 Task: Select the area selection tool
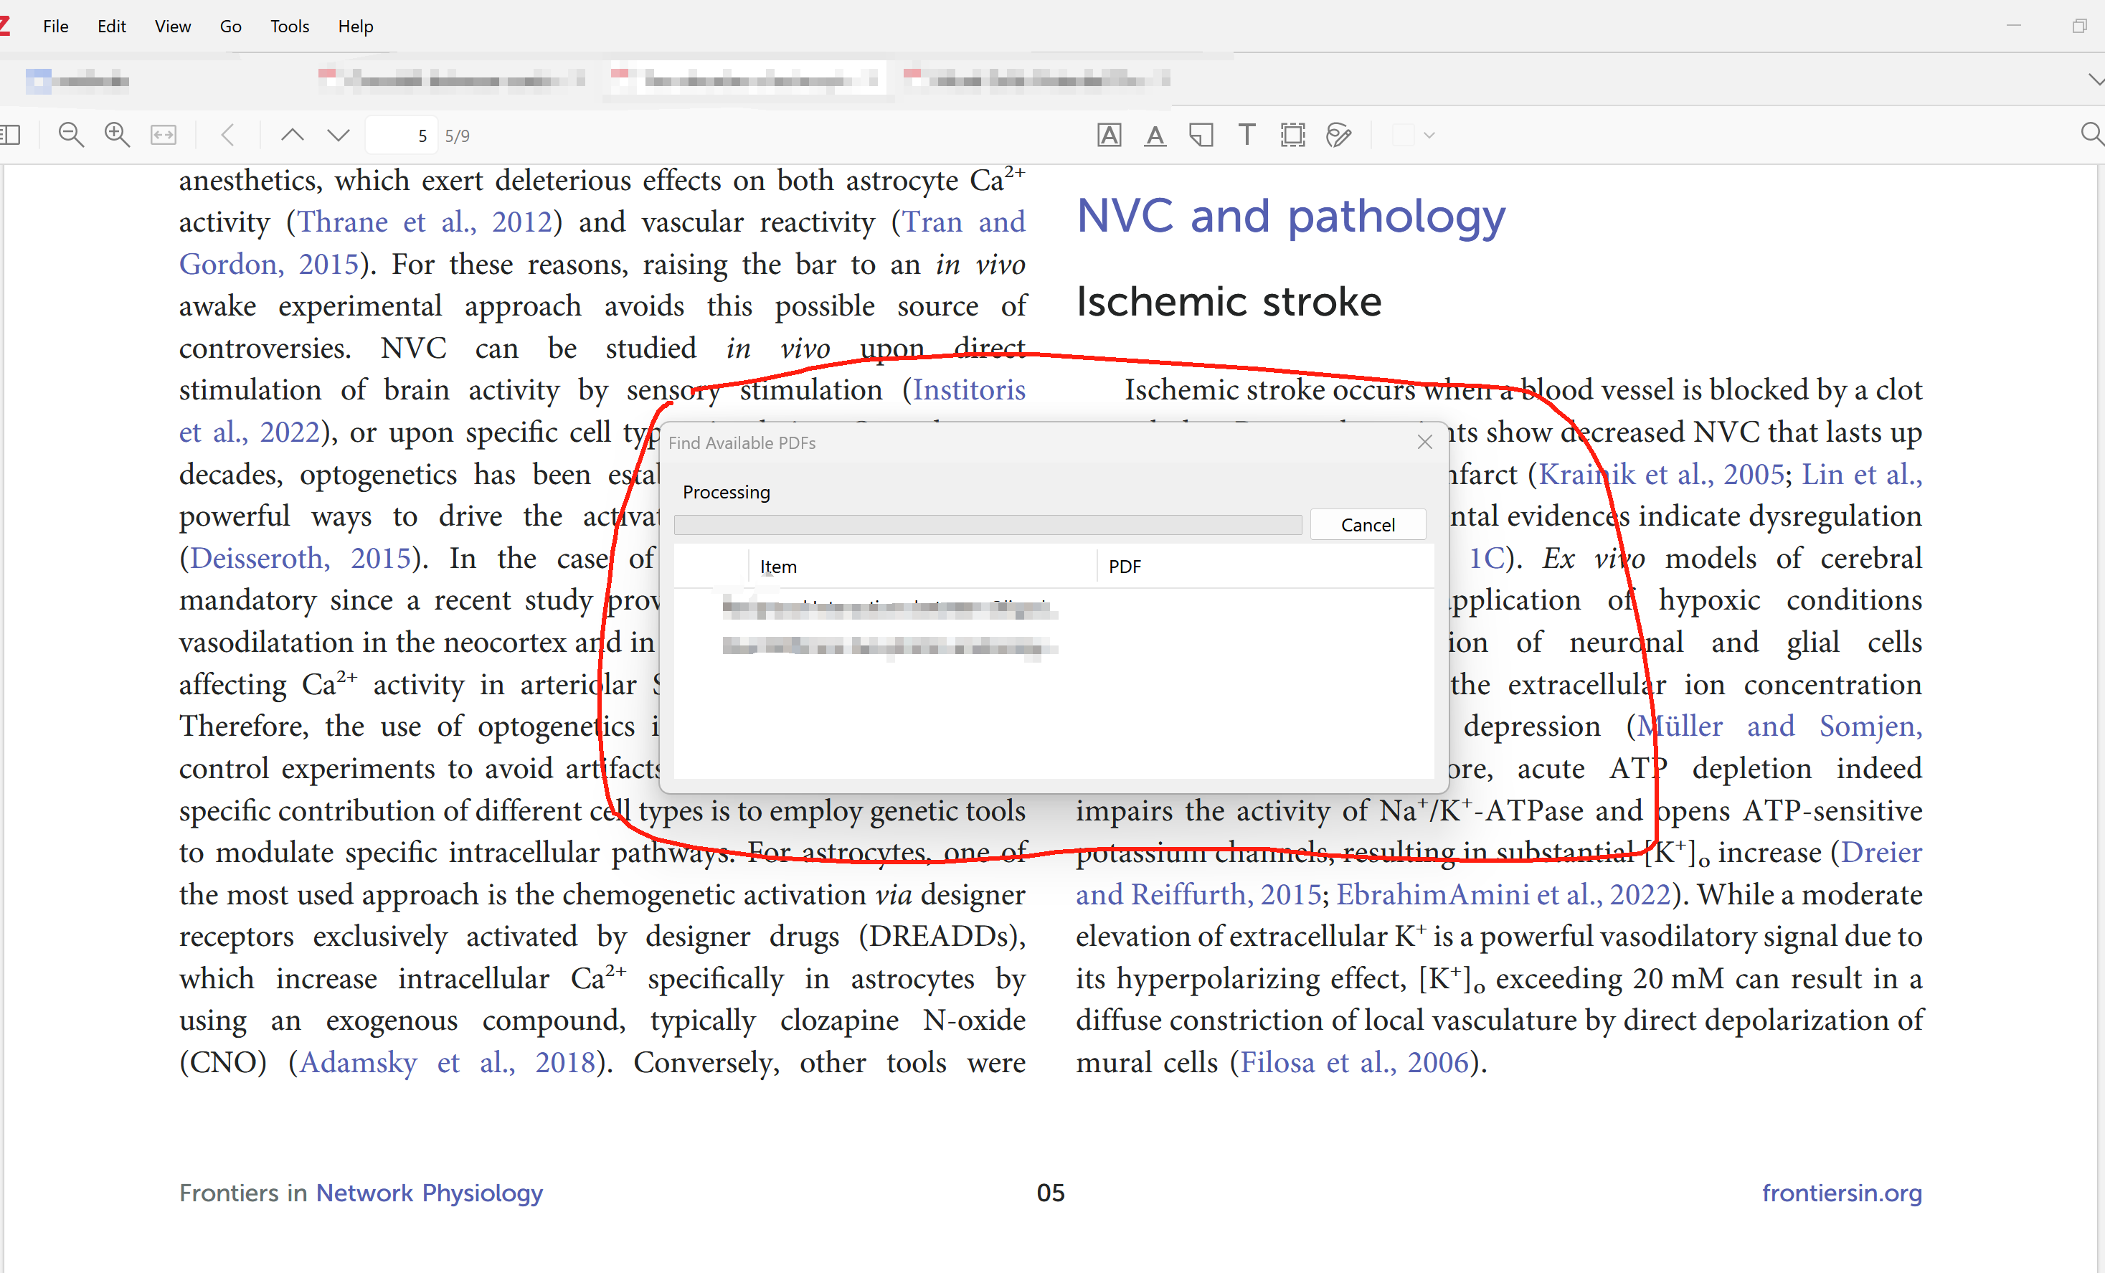(x=1292, y=135)
